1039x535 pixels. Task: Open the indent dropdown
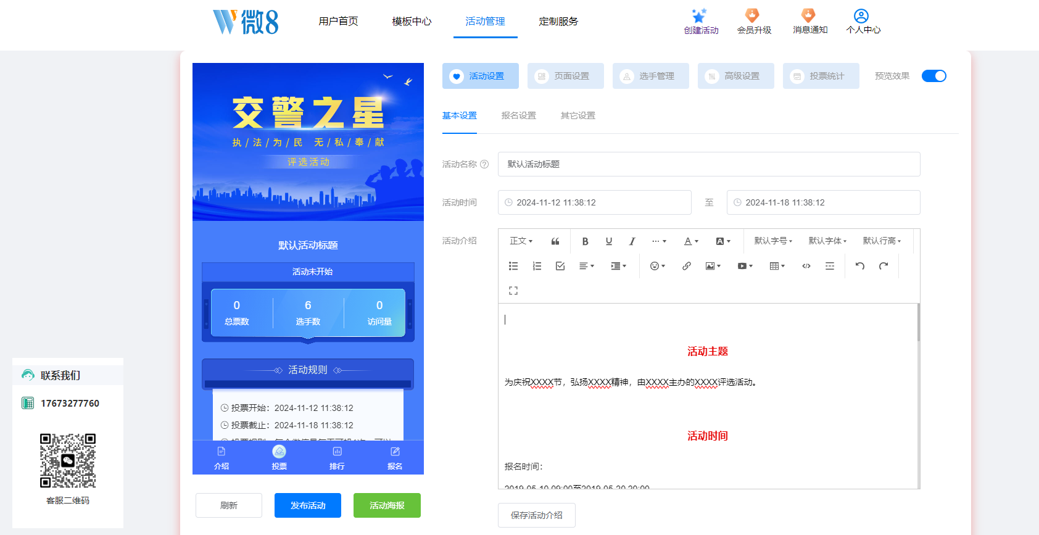[618, 266]
